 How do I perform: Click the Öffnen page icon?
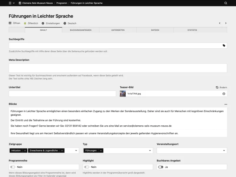[9, 23]
